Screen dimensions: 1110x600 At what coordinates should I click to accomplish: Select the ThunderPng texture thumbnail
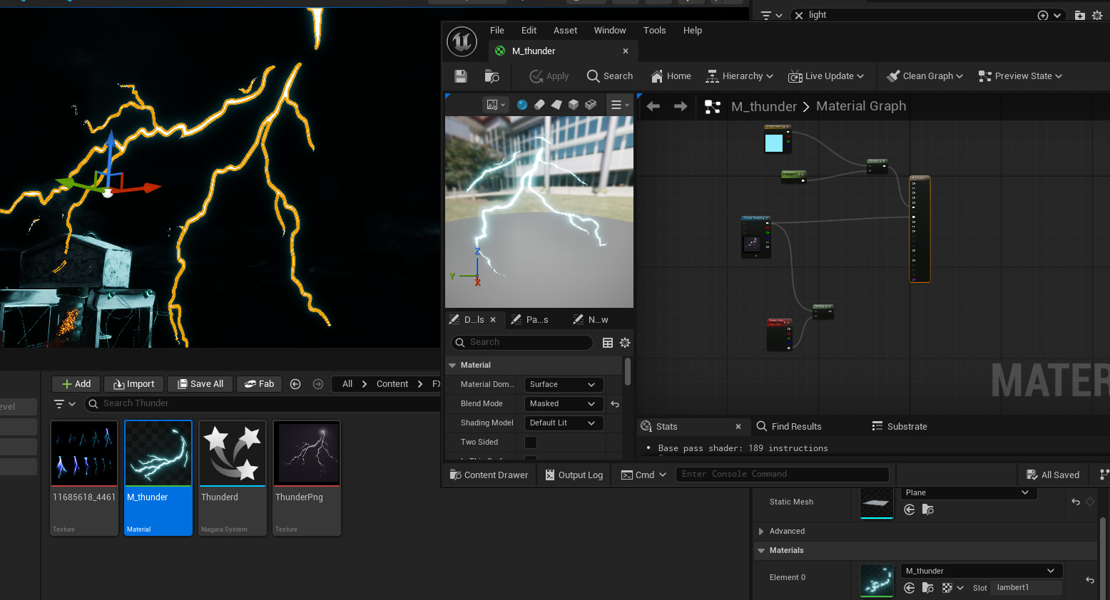(x=307, y=454)
